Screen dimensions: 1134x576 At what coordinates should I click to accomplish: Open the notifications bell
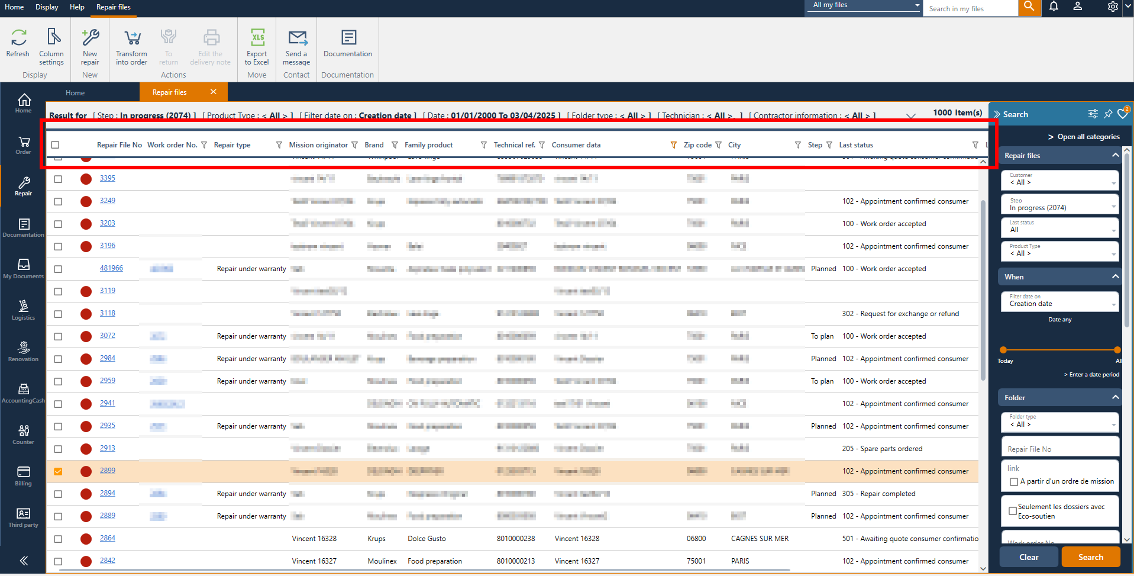[1054, 7]
